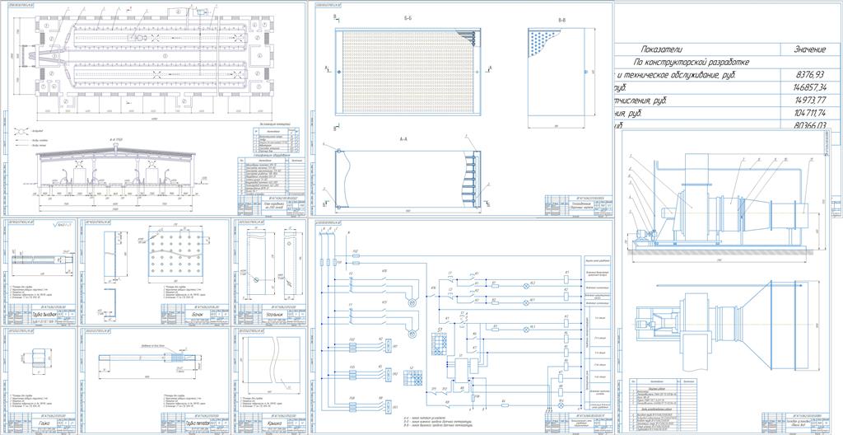Select the fan unit side view assembly drawing
Viewport: 843px width, 435px height.
click(723, 204)
